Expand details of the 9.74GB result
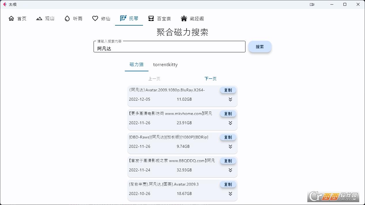Viewport: 365px width, 205px height. coord(230,147)
